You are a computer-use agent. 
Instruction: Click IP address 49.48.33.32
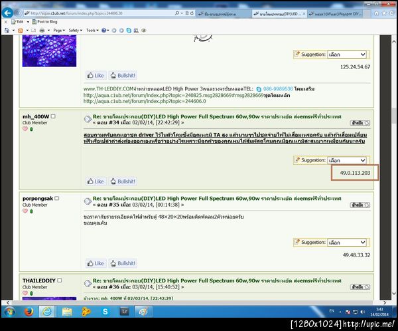click(356, 255)
